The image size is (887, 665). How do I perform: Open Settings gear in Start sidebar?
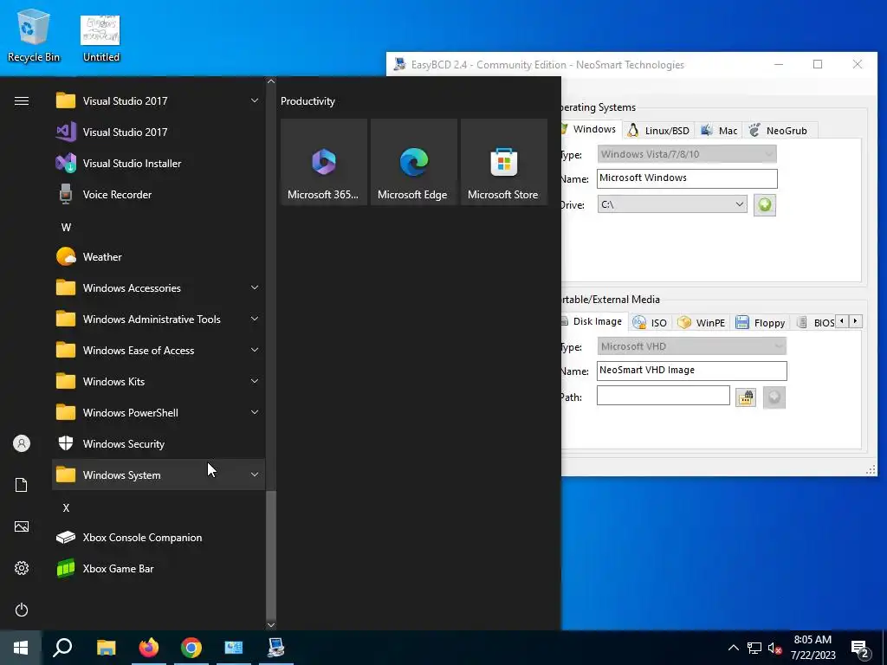[x=22, y=568]
